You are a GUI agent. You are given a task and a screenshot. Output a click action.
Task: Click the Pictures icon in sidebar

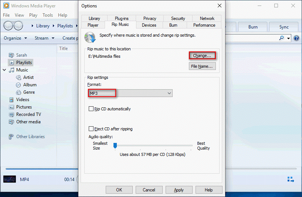[11, 107]
